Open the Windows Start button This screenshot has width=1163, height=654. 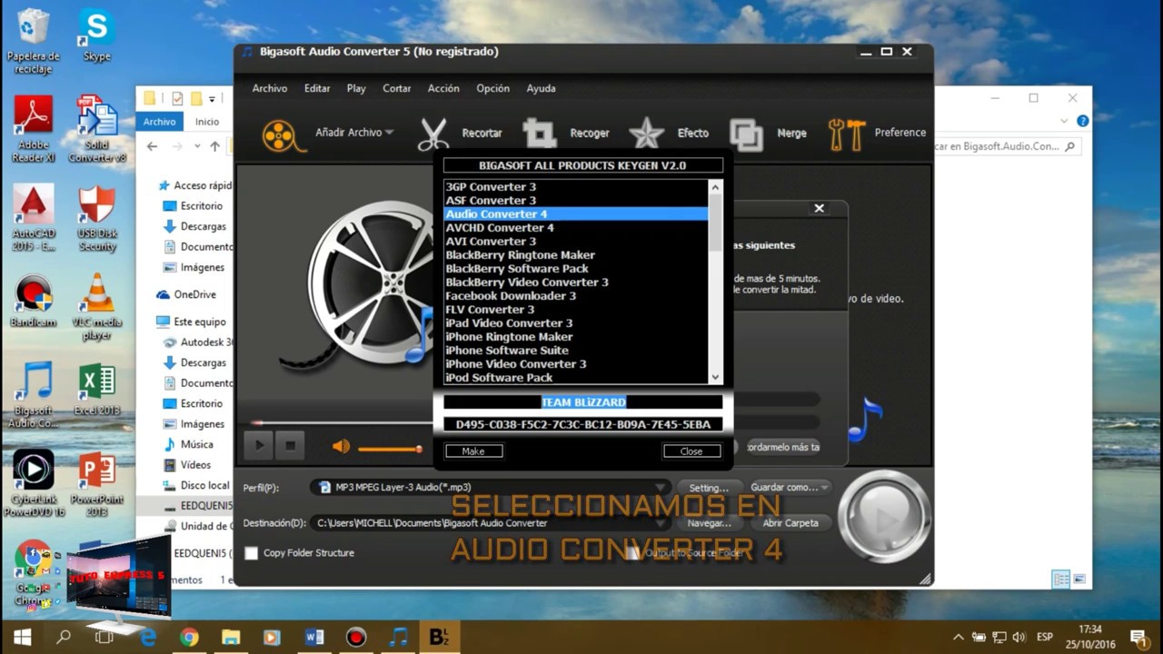coord(22,637)
